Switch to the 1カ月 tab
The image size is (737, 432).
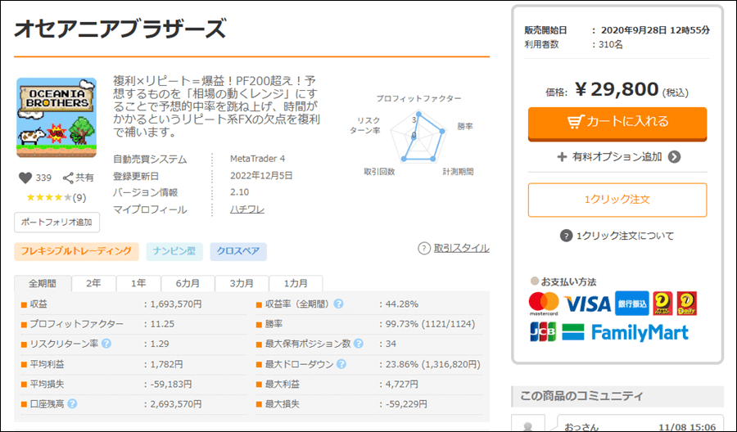pyautogui.click(x=296, y=284)
